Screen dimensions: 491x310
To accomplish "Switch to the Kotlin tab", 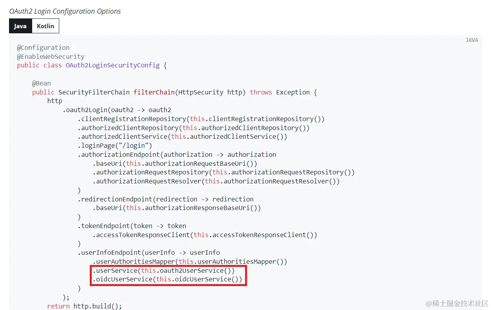I will point(45,26).
